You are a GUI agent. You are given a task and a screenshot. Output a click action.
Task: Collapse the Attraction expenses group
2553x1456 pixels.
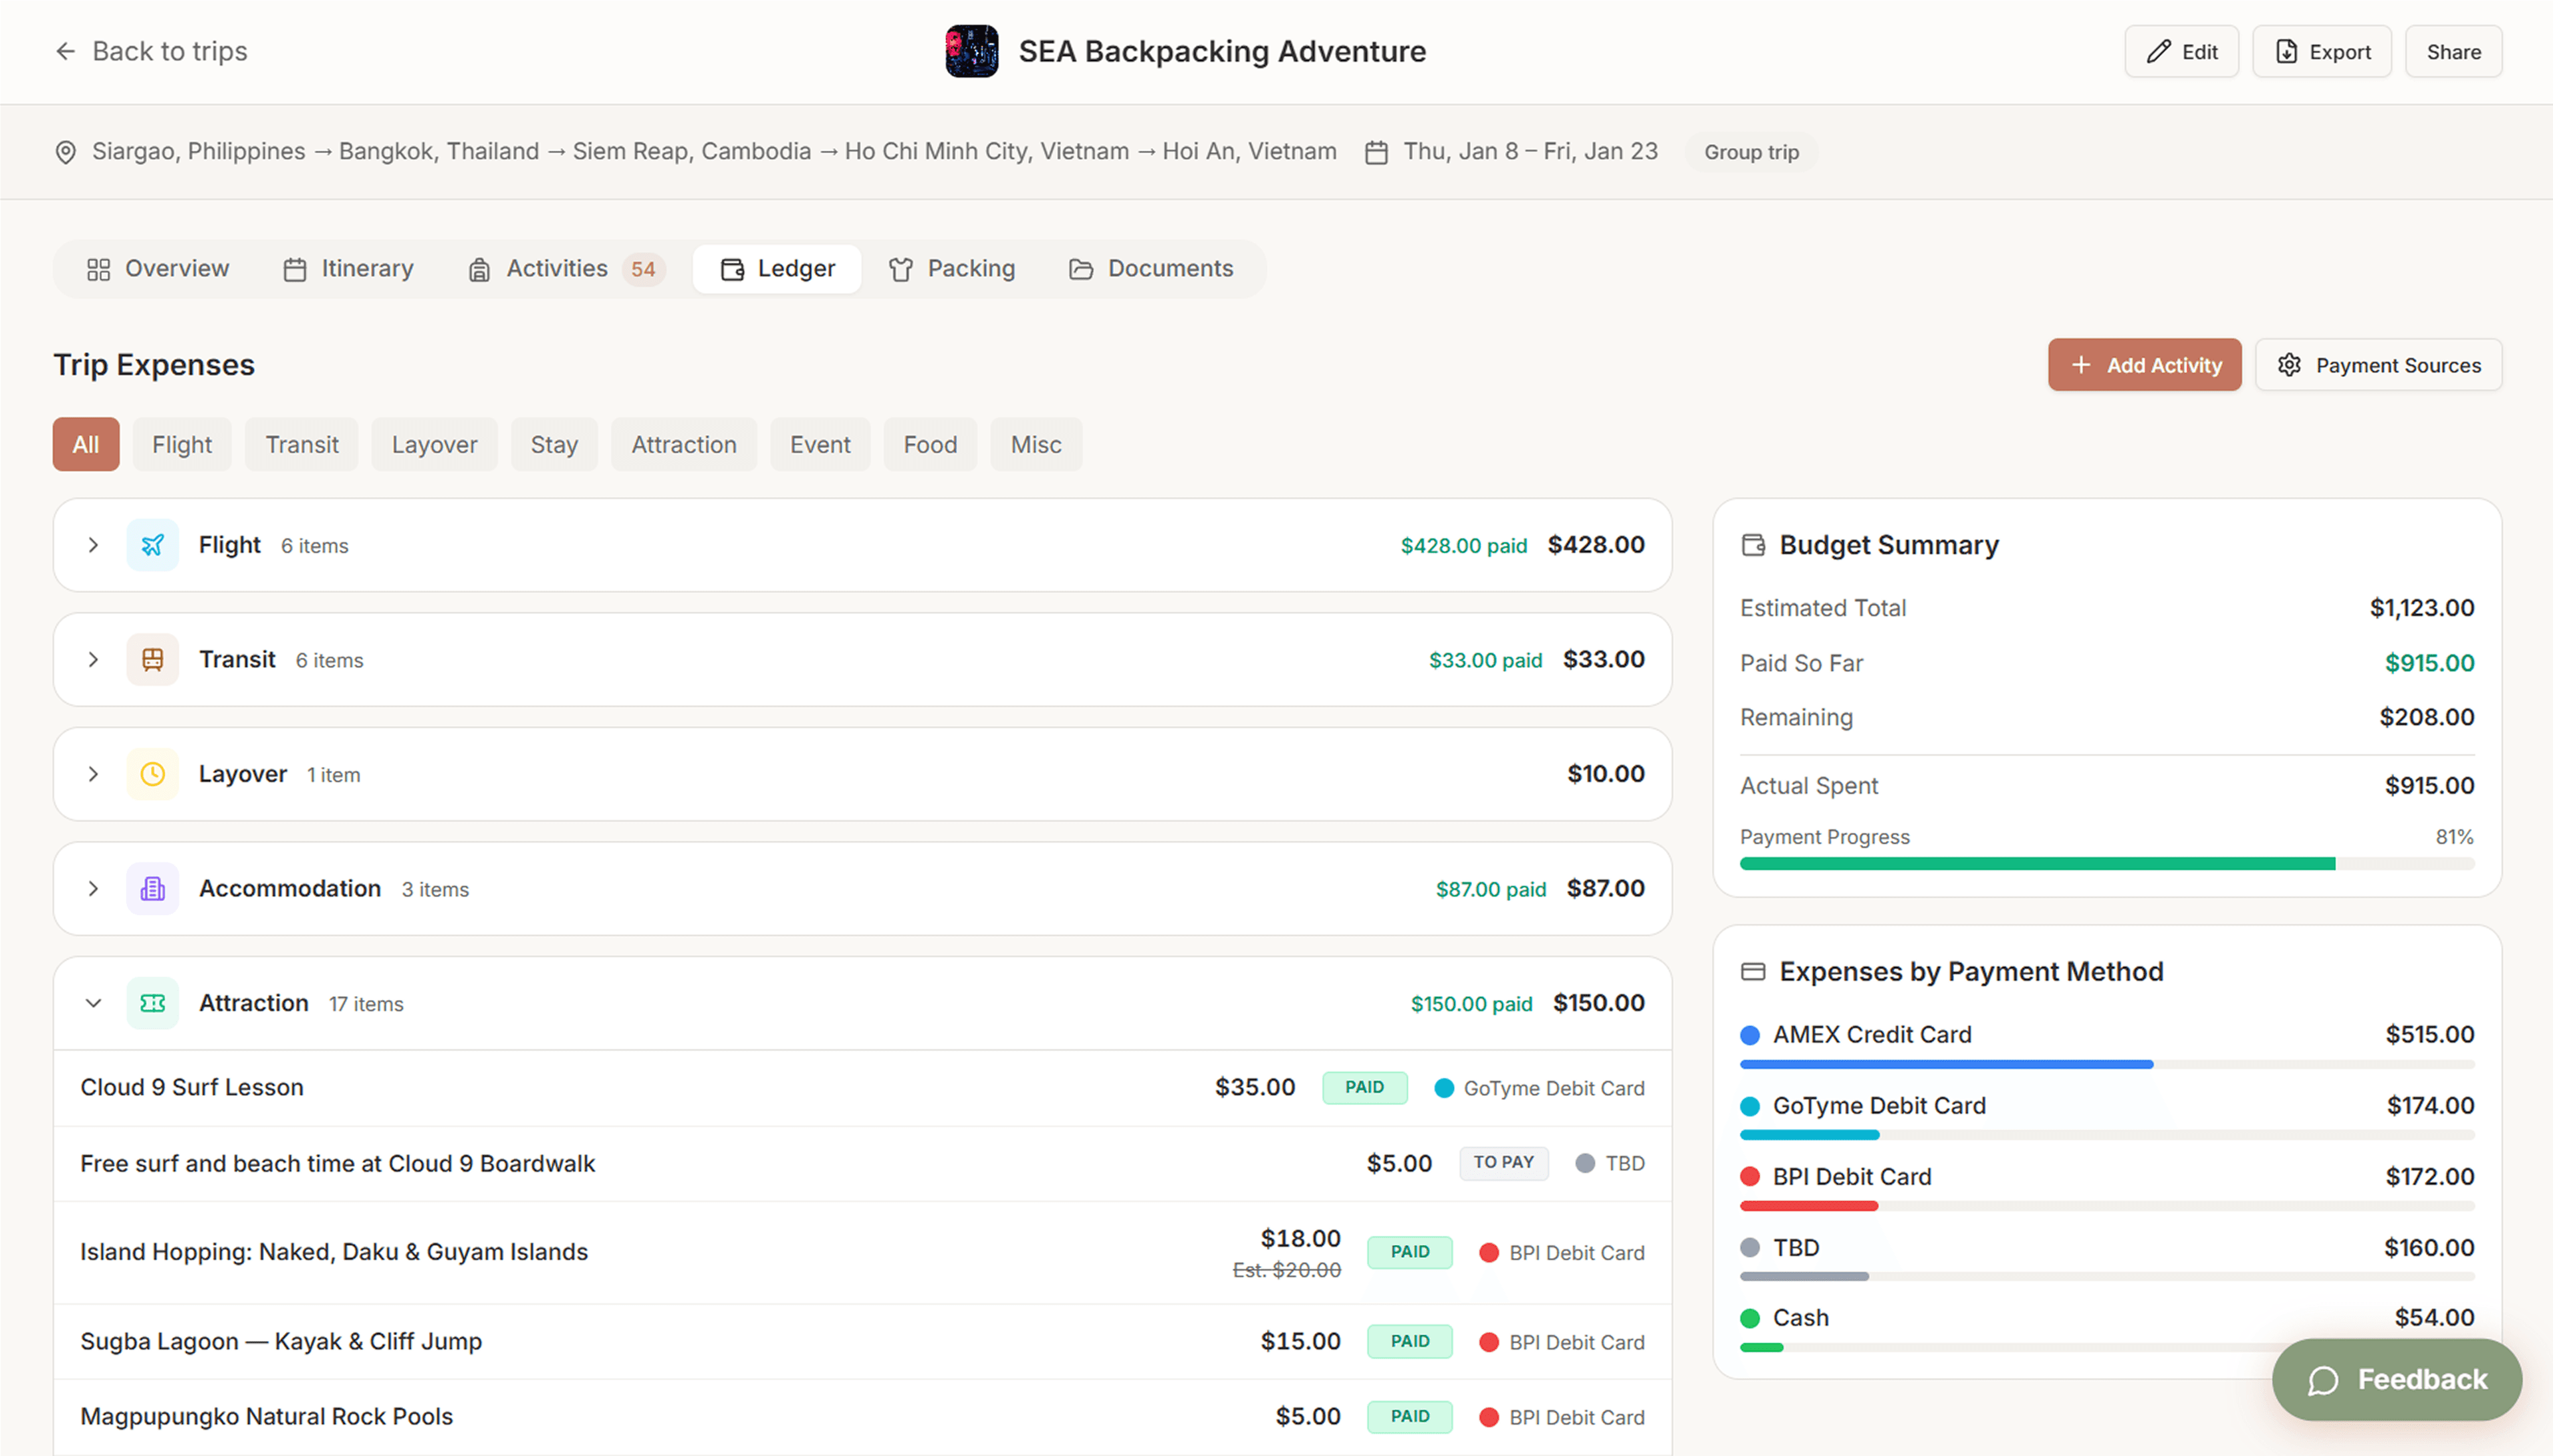click(x=93, y=1003)
